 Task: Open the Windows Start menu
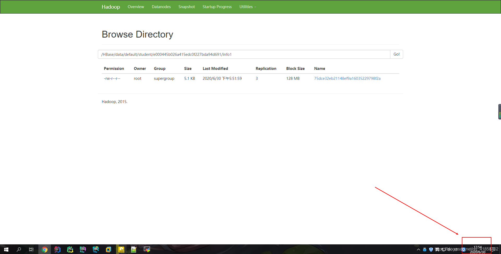[6, 250]
